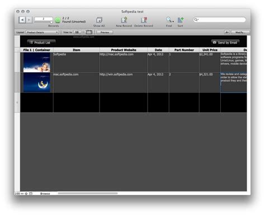Image resolution: width=265 pixels, height=215 pixels.
Task: Open the Find magnifier tool
Action: point(169,20)
